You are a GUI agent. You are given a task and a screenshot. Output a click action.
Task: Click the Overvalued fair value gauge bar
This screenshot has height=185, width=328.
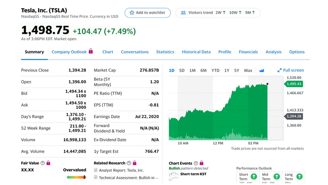click(x=77, y=177)
